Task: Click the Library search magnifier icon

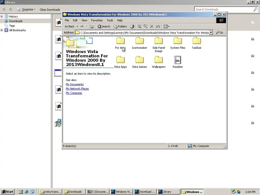Action: [255, 9]
